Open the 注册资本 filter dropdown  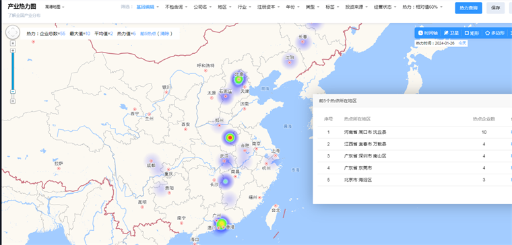click(x=268, y=7)
